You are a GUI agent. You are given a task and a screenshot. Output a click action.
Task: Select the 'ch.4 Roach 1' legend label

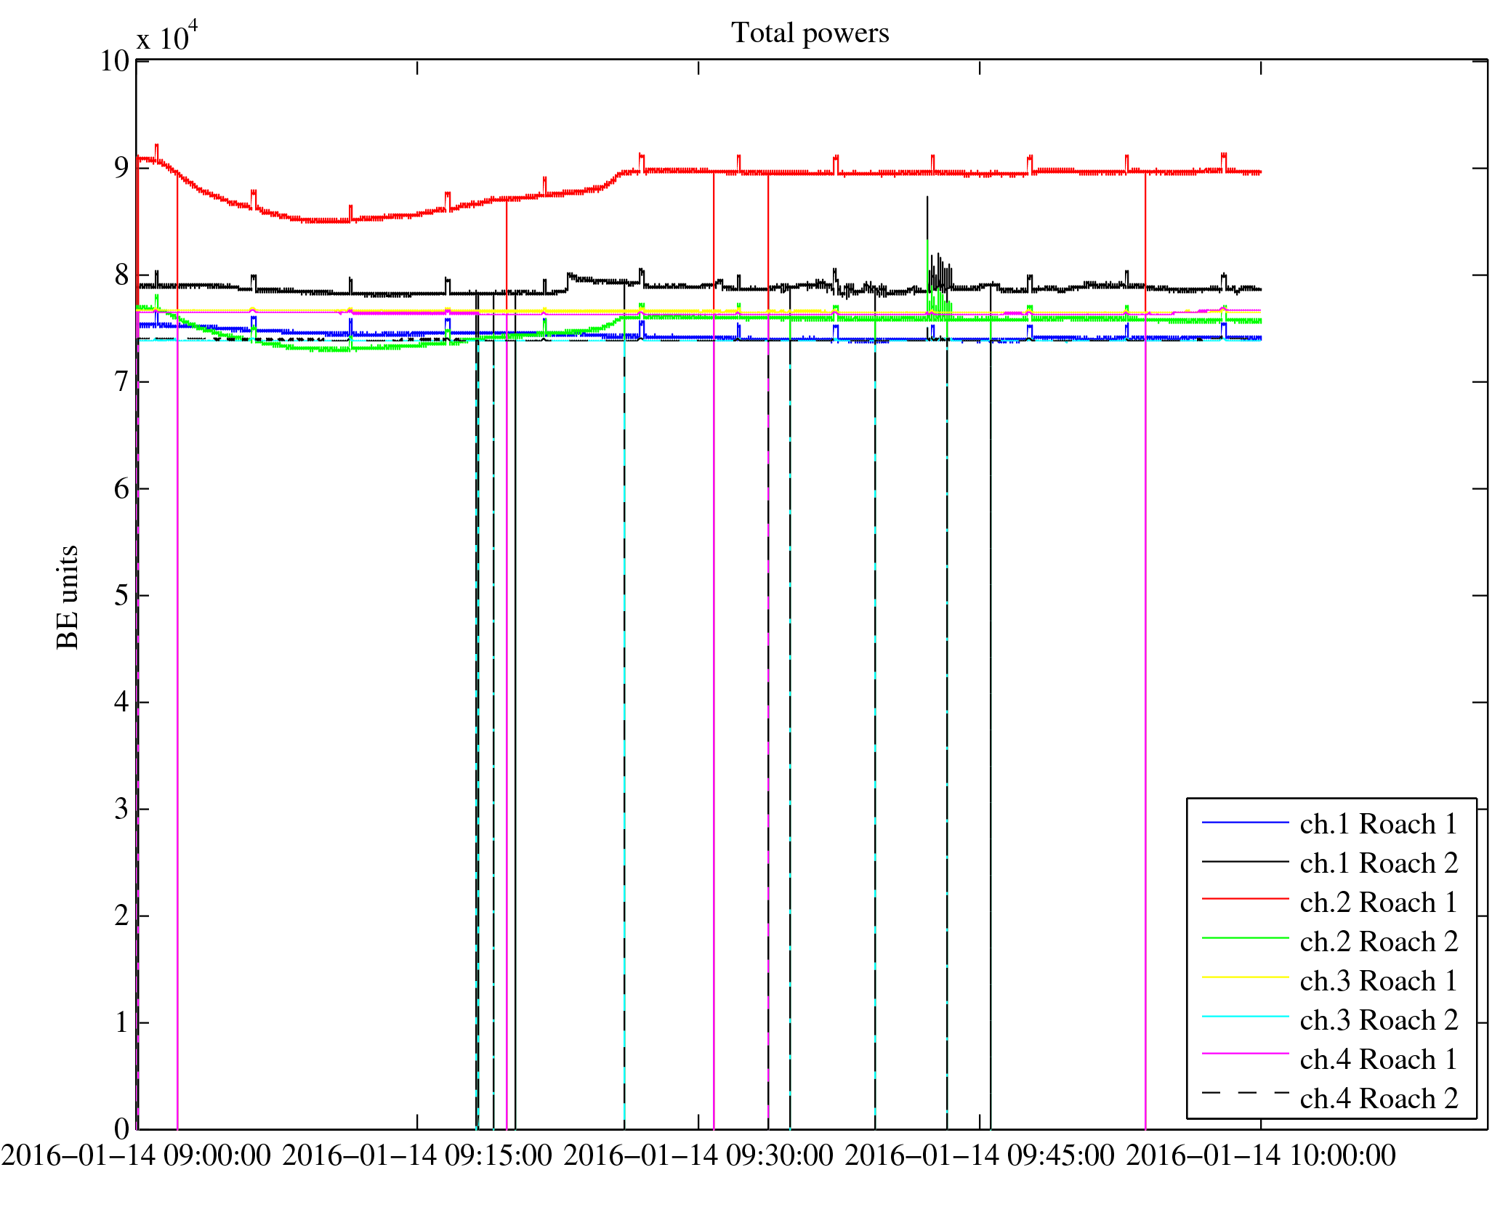tap(1379, 1059)
